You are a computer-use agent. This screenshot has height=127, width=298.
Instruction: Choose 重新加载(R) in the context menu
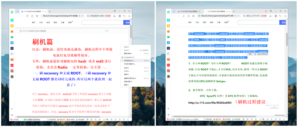point(135,53)
